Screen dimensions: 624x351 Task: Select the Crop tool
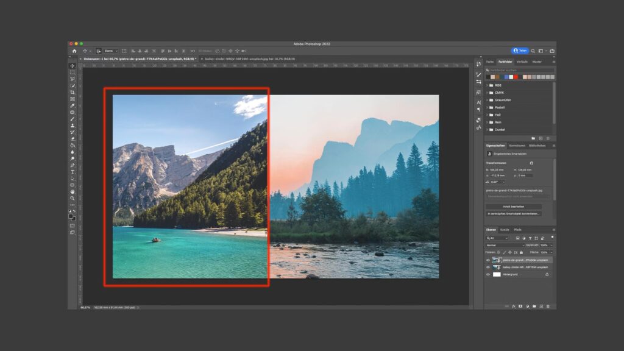click(x=73, y=92)
